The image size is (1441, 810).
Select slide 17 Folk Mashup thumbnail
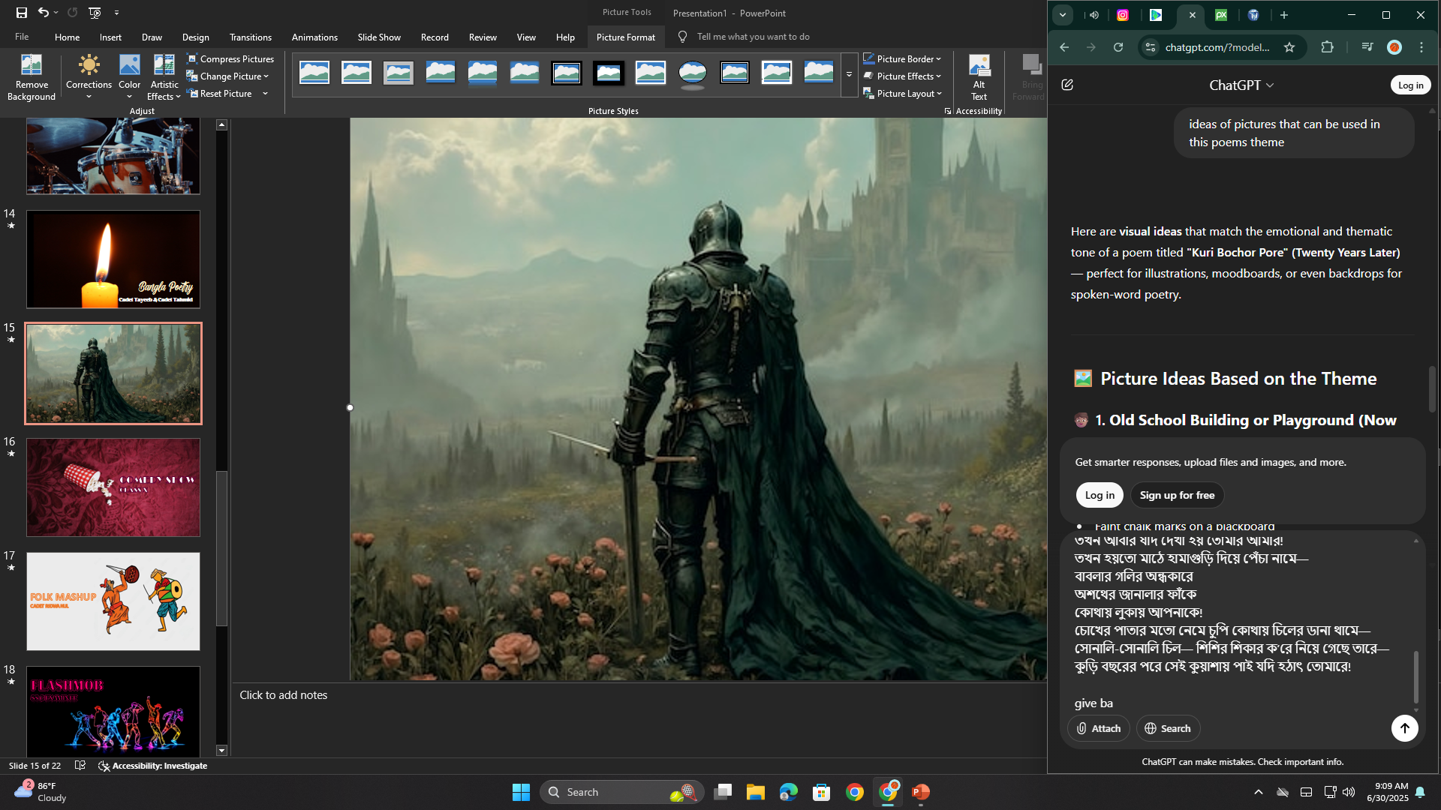[113, 601]
